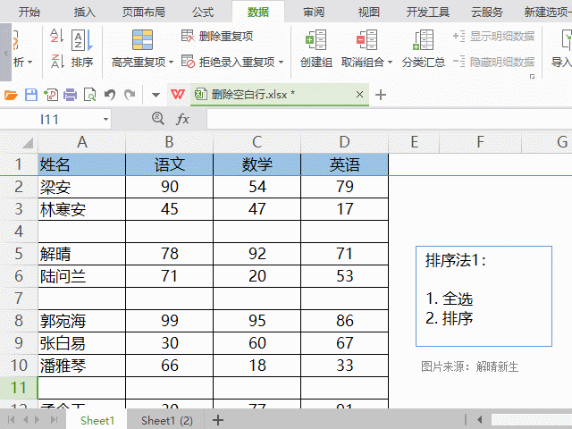Open the 开发工具 ribbon tab
This screenshot has width=572, height=429.
(x=428, y=12)
